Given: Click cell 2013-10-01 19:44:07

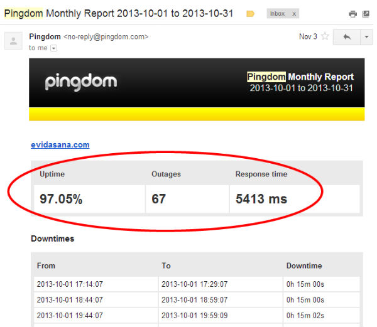Looking at the screenshot, I should coord(70,316).
